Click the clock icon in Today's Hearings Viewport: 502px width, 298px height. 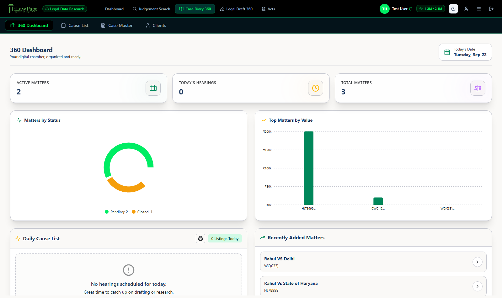click(x=316, y=88)
